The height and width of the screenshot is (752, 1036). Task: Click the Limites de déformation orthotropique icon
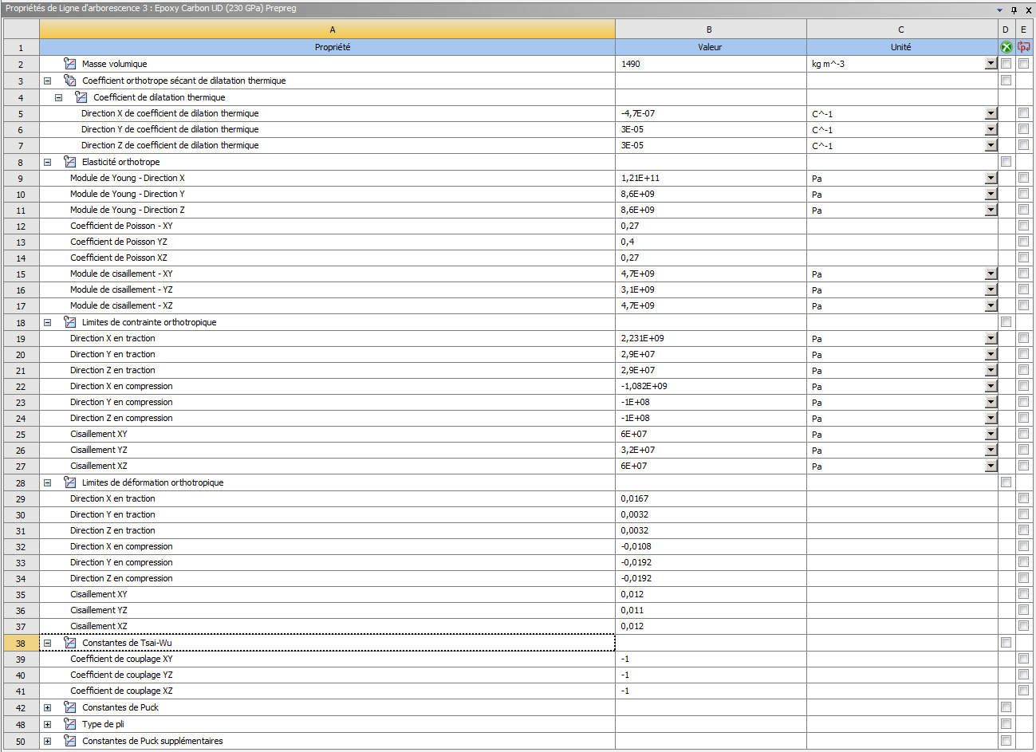[x=70, y=482]
